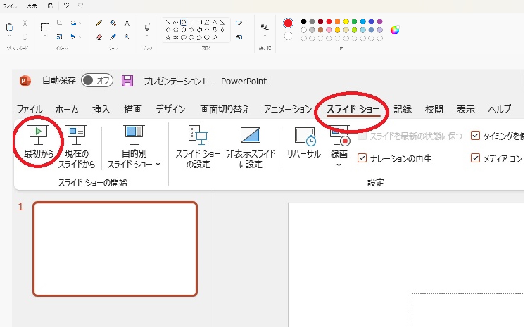Switch to the ホーム tab in PowerPoint
This screenshot has height=327, width=524.
tap(67, 109)
